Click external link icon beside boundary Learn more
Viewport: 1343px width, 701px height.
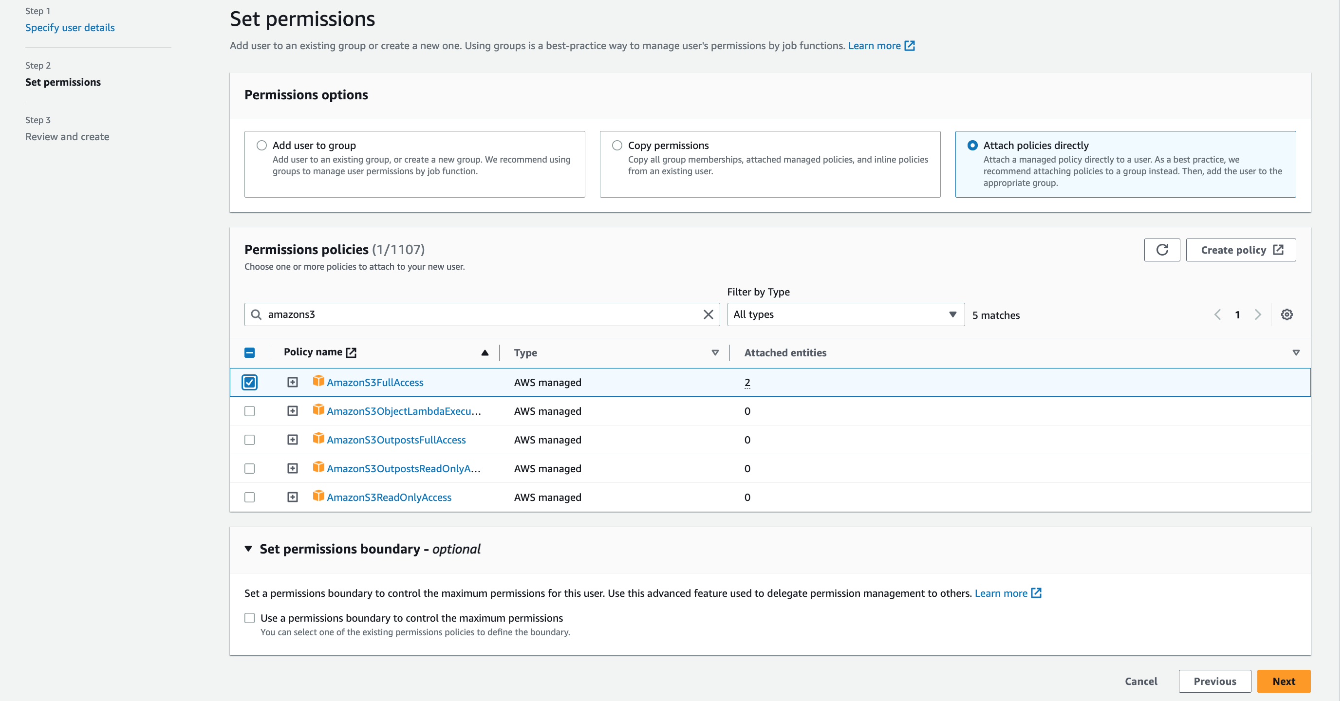coord(1036,592)
